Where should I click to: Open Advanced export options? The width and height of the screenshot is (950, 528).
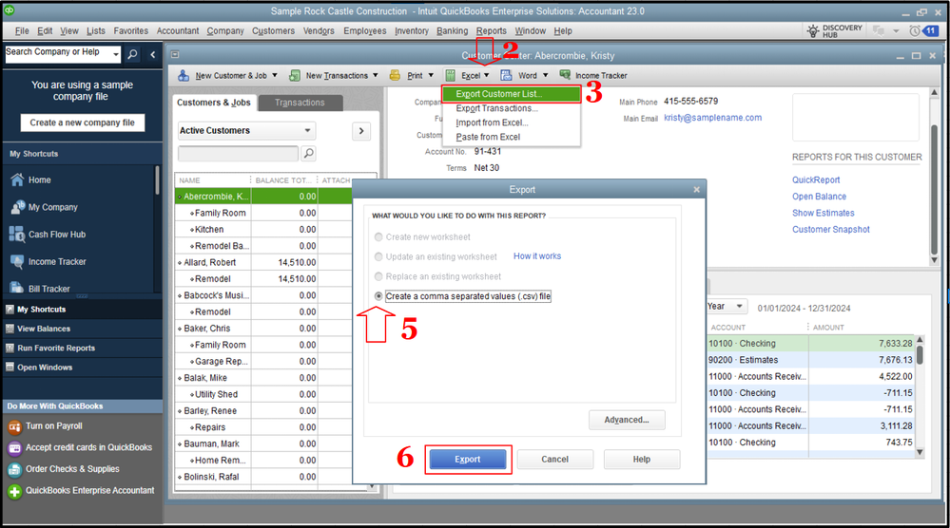[x=627, y=420]
